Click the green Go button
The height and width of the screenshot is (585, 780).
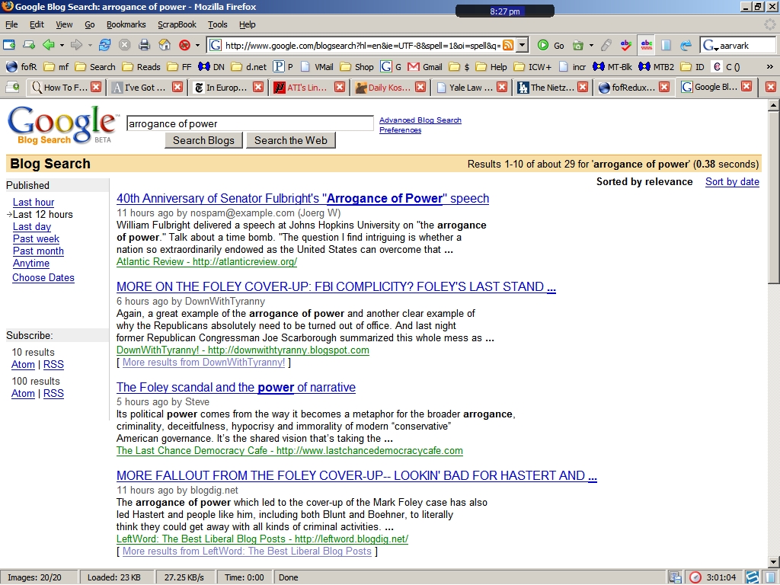[551, 45]
